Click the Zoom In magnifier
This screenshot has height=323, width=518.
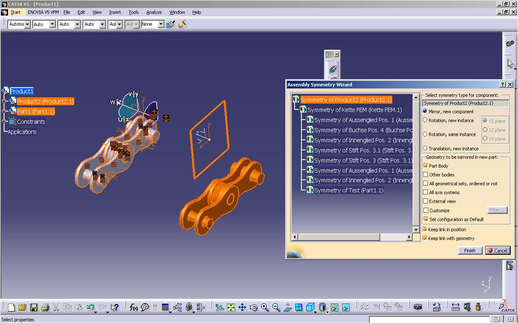[x=265, y=308]
